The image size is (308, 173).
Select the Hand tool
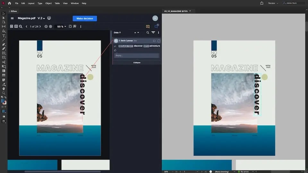pos(4,89)
